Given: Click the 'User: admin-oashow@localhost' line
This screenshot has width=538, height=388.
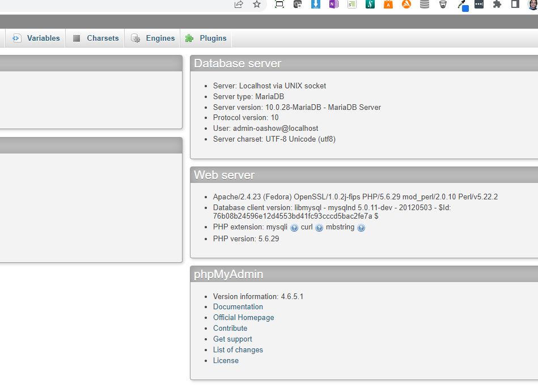Looking at the screenshot, I should point(265,128).
